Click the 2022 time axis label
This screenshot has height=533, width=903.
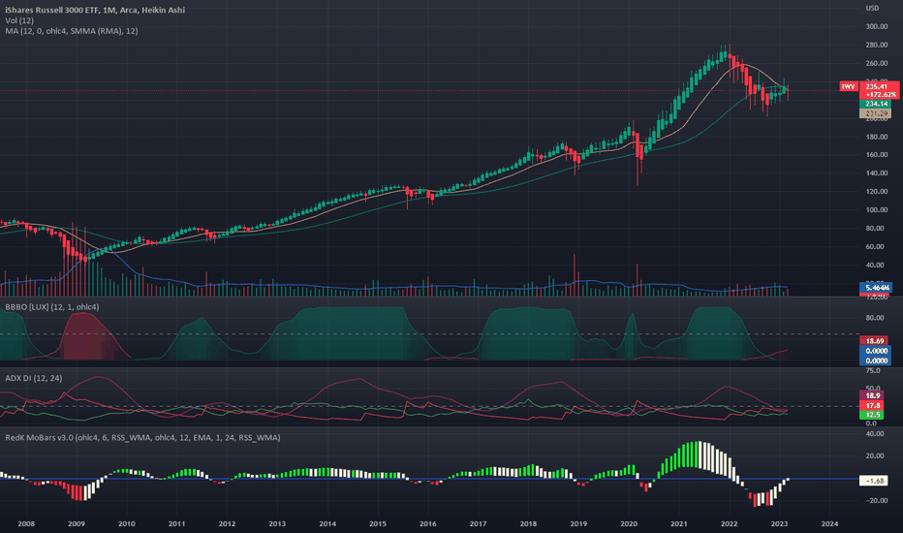coord(729,523)
